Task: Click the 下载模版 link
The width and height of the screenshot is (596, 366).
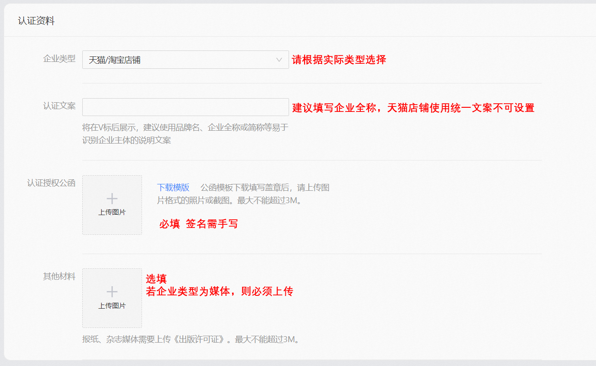Action: [173, 188]
